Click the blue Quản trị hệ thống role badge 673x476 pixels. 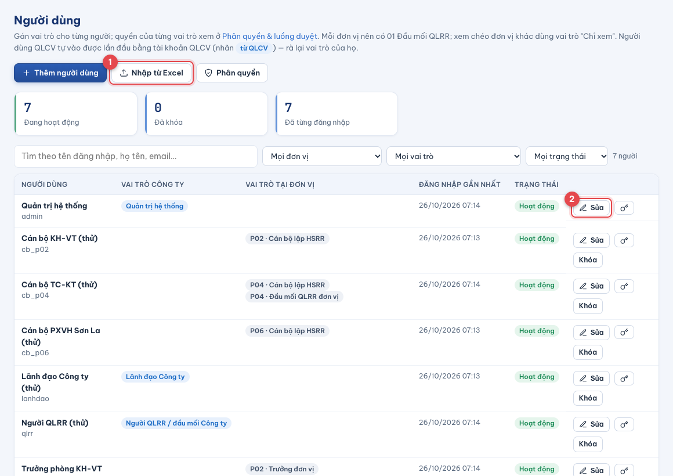tap(154, 206)
